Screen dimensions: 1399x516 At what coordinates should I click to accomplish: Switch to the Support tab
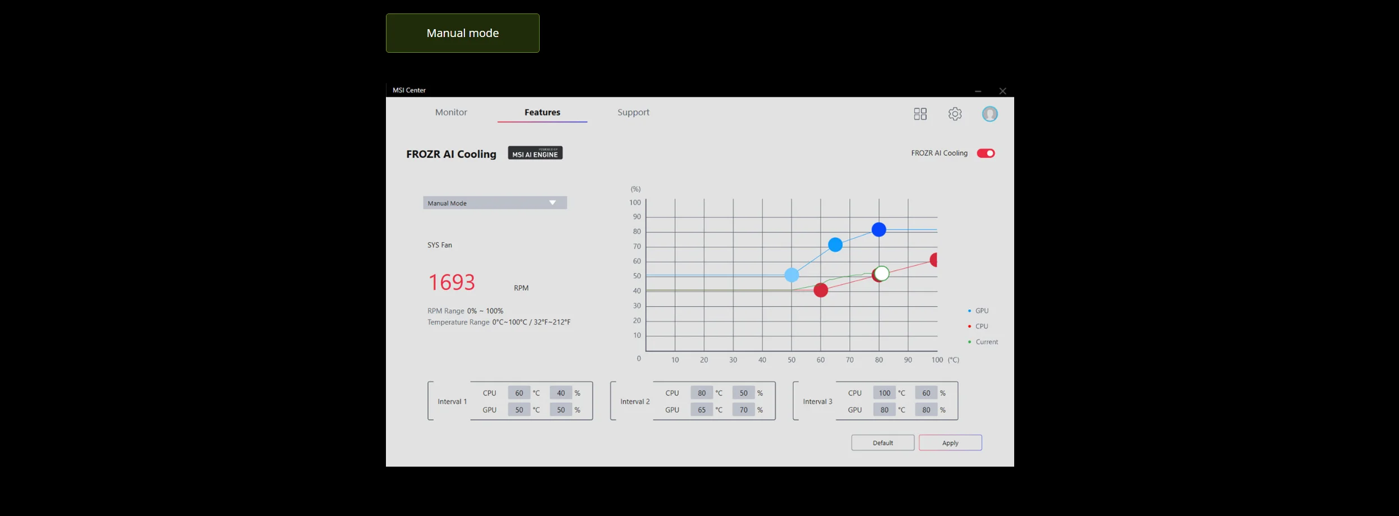click(x=633, y=112)
